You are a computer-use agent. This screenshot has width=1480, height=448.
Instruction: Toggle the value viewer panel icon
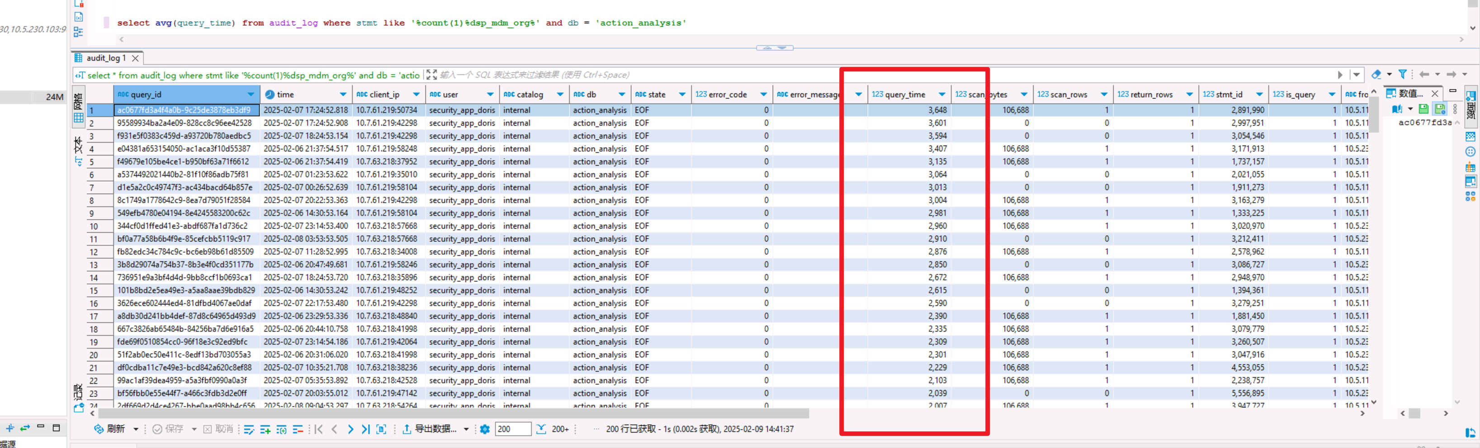pyautogui.click(x=1470, y=182)
